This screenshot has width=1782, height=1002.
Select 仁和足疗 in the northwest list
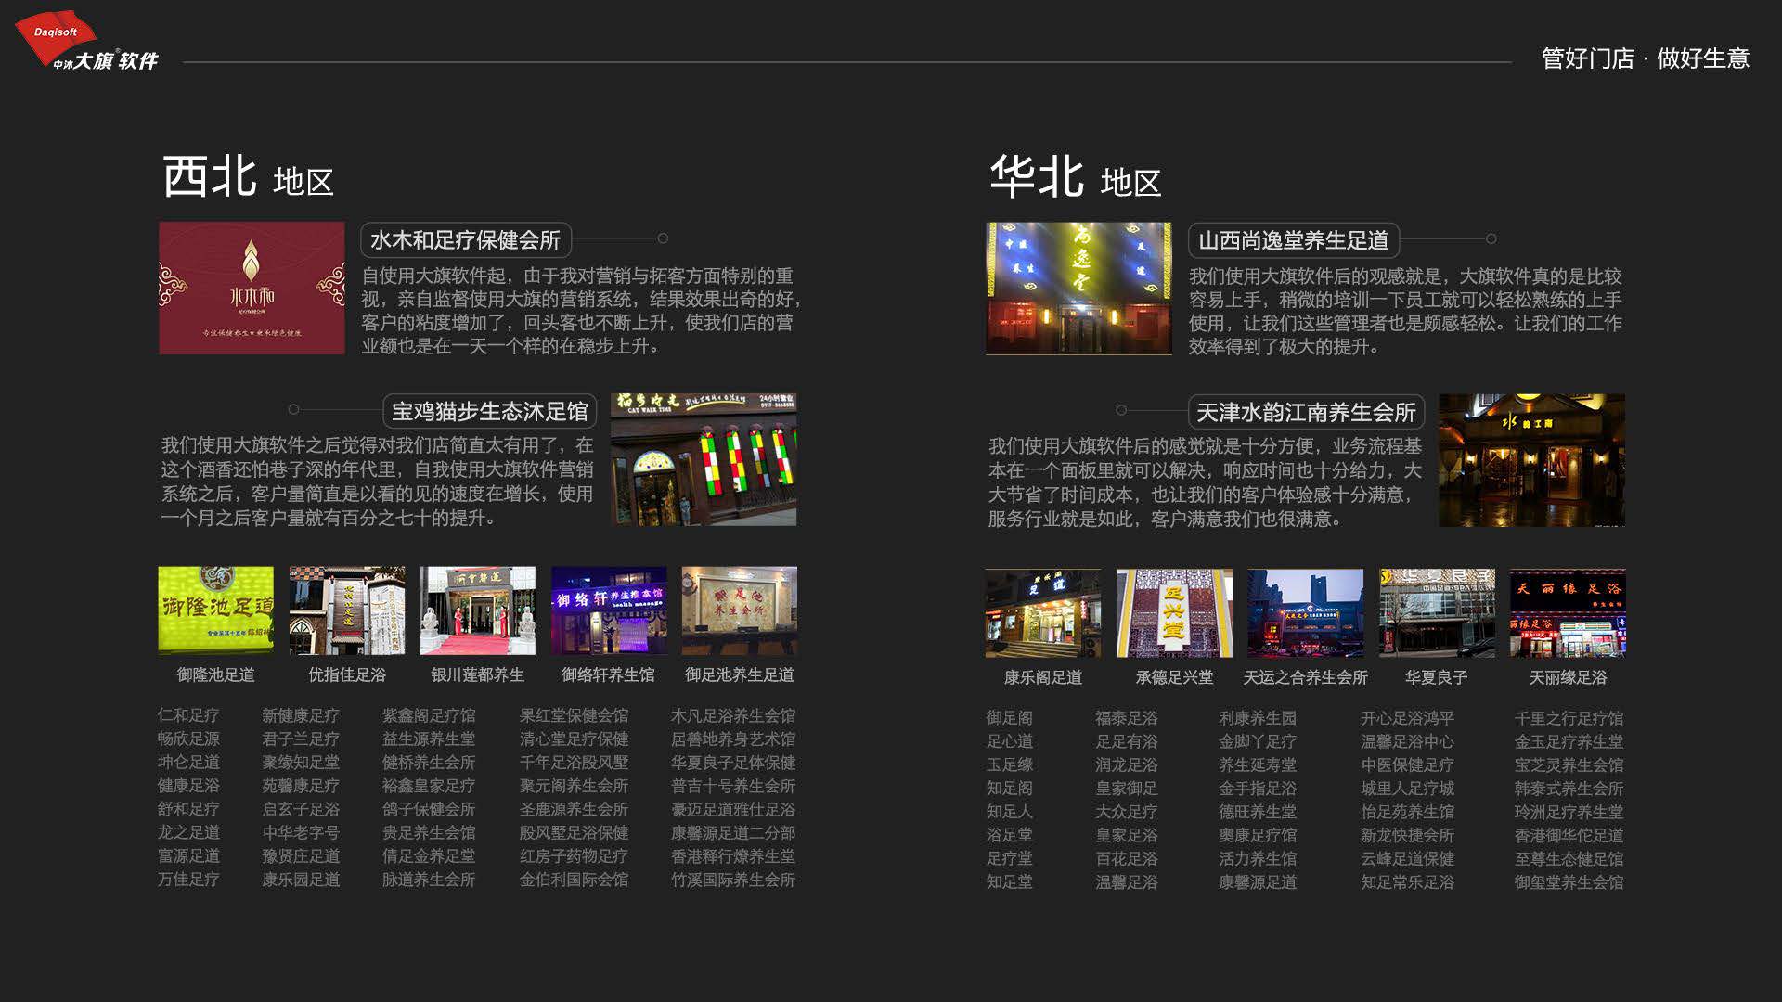pyautogui.click(x=188, y=715)
